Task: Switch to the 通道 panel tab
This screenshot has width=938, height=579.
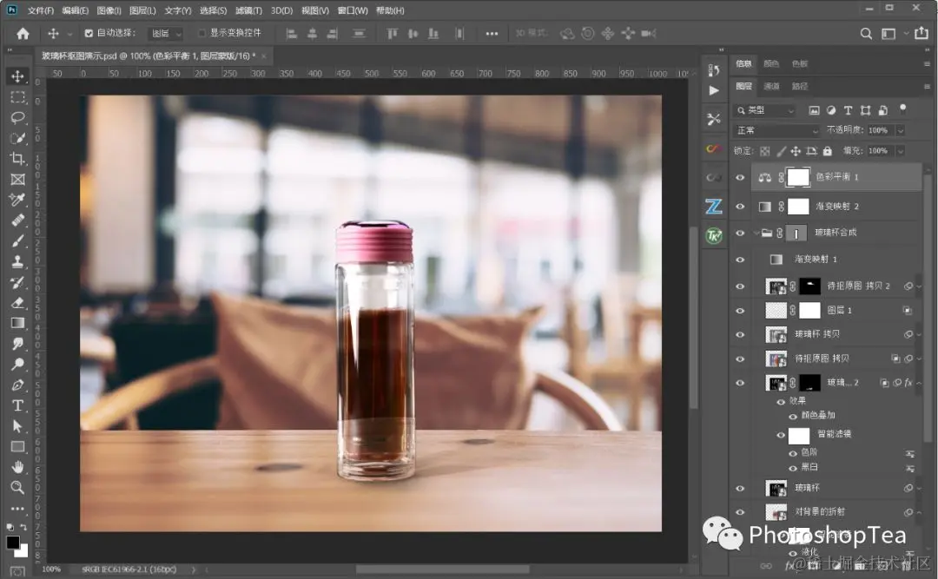Action: [771, 86]
